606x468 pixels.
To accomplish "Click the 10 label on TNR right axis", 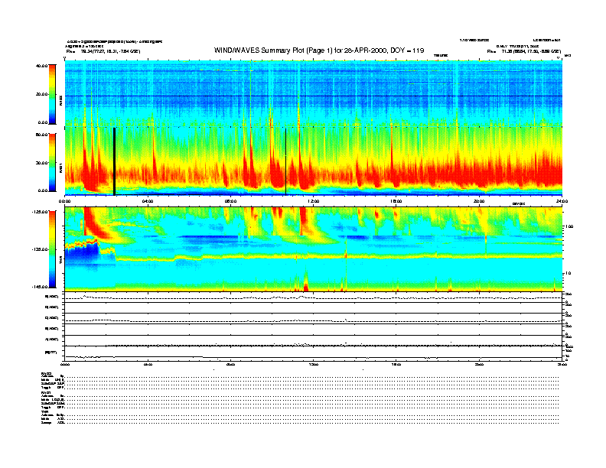I will click(568, 274).
